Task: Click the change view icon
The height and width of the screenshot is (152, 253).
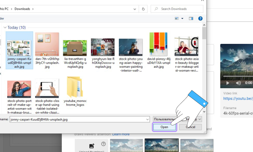Action: coord(177,18)
